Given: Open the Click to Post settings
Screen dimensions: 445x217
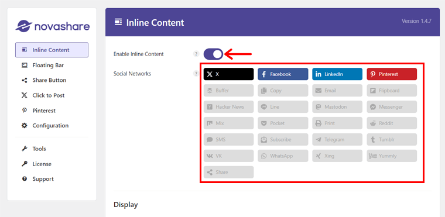Looking at the screenshot, I should [x=52, y=95].
